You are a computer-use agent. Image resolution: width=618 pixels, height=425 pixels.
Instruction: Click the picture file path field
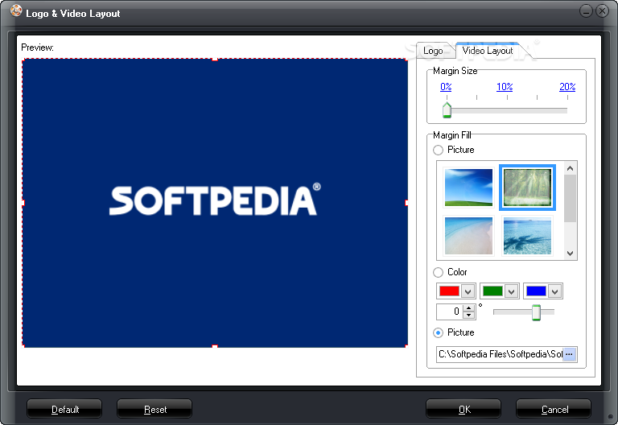[501, 354]
